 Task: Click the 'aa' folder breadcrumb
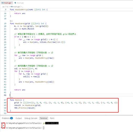(x=3, y=7)
